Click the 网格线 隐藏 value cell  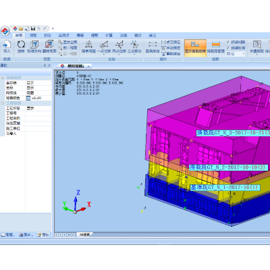[x=38, y=93]
